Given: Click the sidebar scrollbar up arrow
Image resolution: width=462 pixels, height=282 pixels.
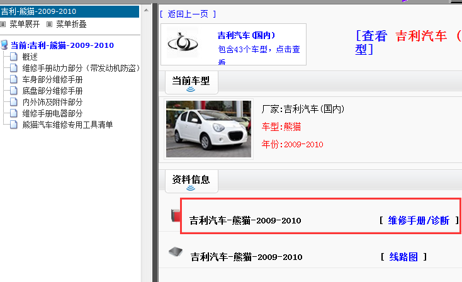Looking at the screenshot, I should [x=146, y=10].
